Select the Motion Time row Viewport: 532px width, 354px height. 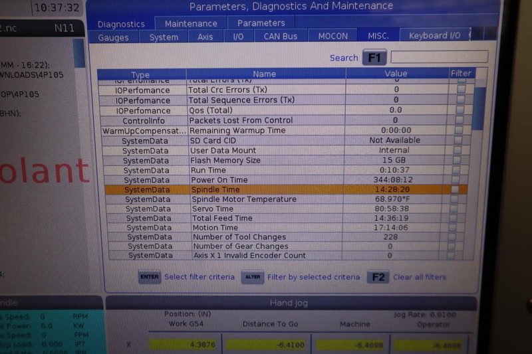coord(285,228)
